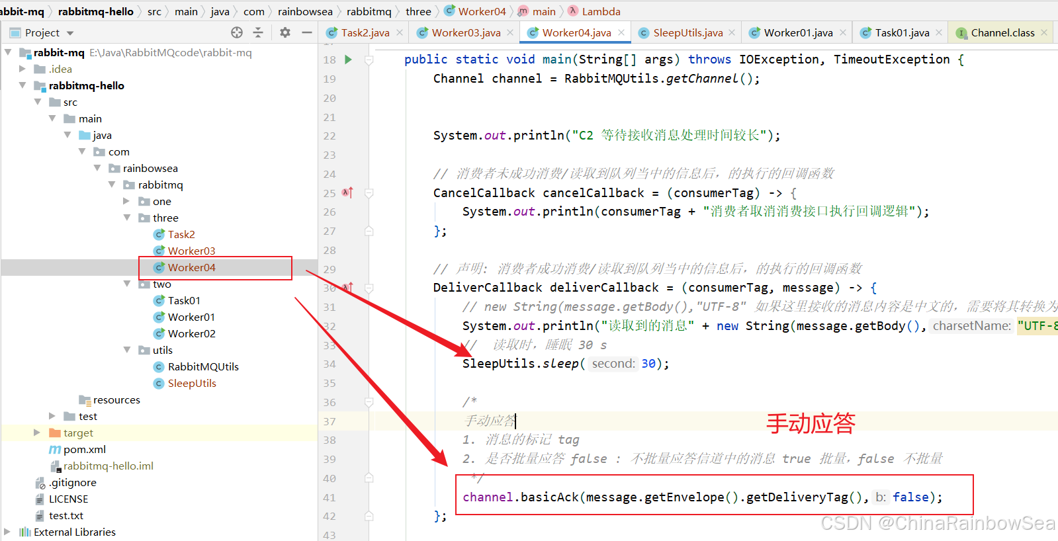
Task: Expand the .idea folder
Action: [22, 69]
